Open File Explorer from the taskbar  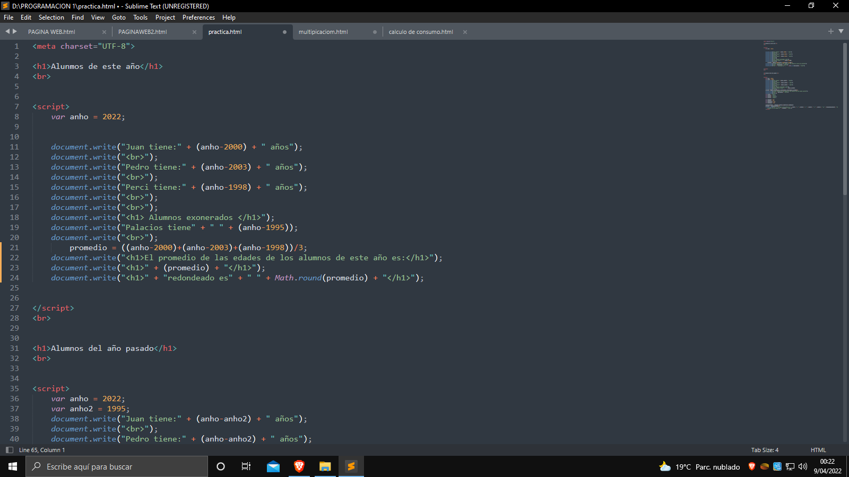[325, 466]
